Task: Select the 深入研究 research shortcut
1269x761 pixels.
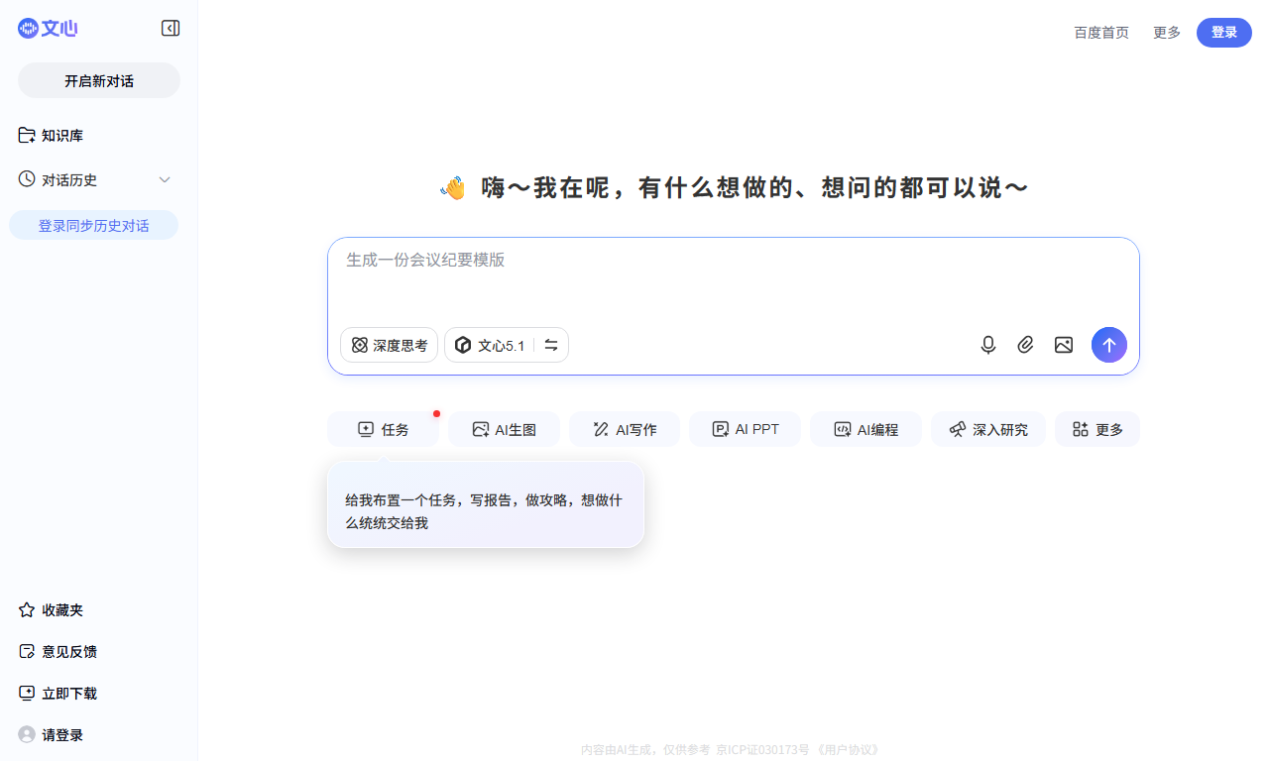Action: pos(987,429)
